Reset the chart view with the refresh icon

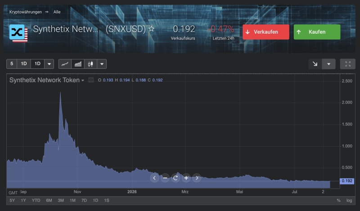(x=175, y=178)
